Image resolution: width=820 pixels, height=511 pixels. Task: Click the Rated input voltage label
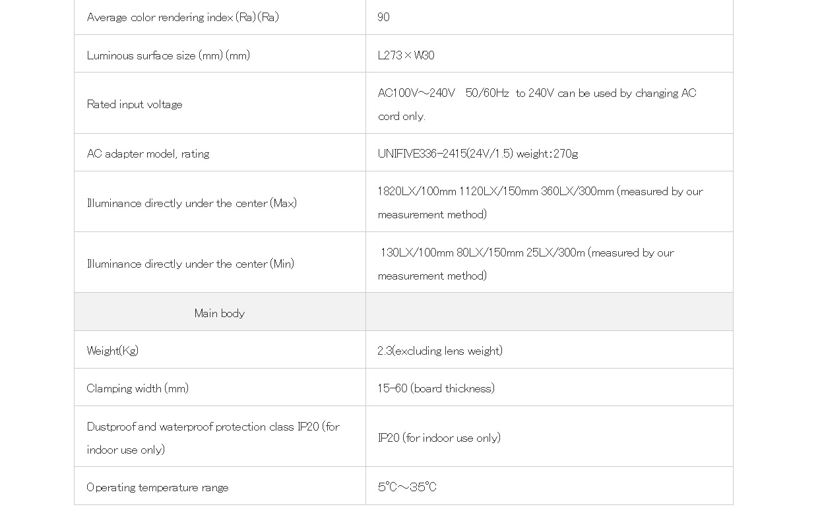coord(135,104)
